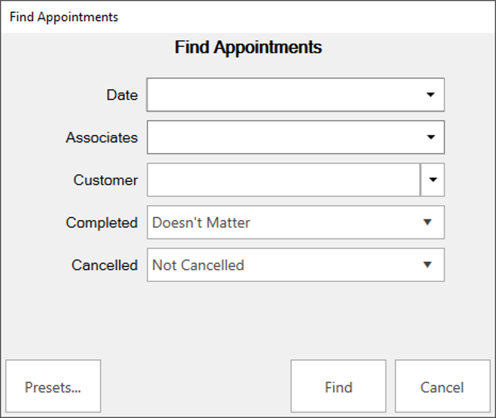
Task: Click the Find Appointments window title bar
Action: pos(247,17)
